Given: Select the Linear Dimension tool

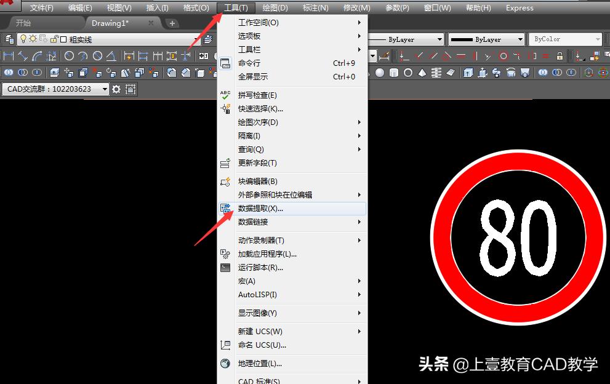Looking at the screenshot, I should (8, 56).
